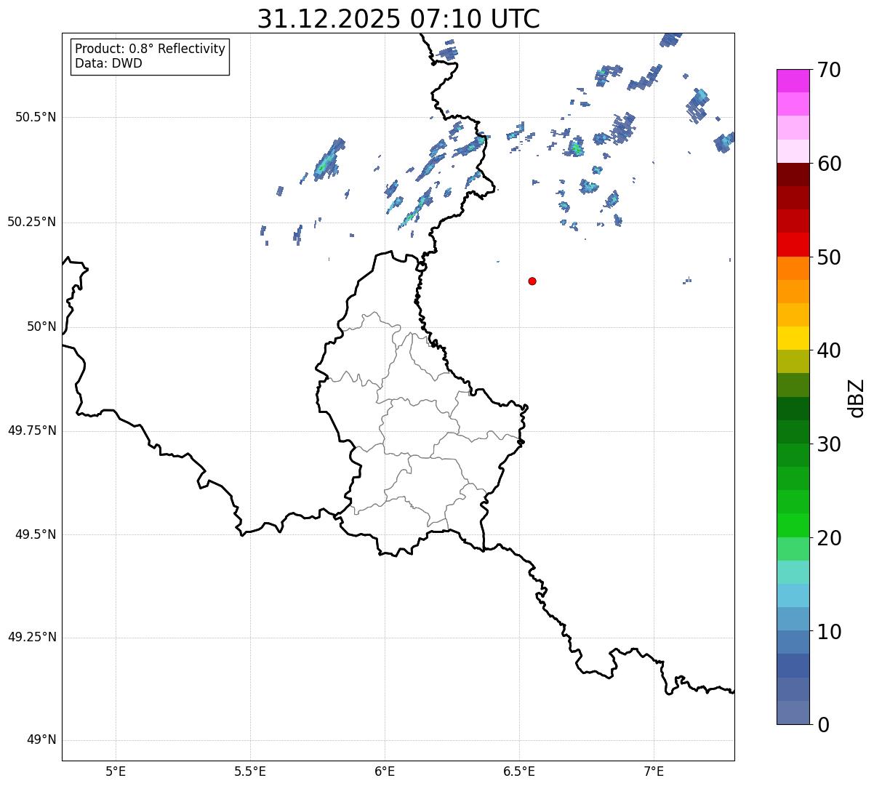
Task: Click the dBZ colorbar axis label
Action: tap(857, 398)
